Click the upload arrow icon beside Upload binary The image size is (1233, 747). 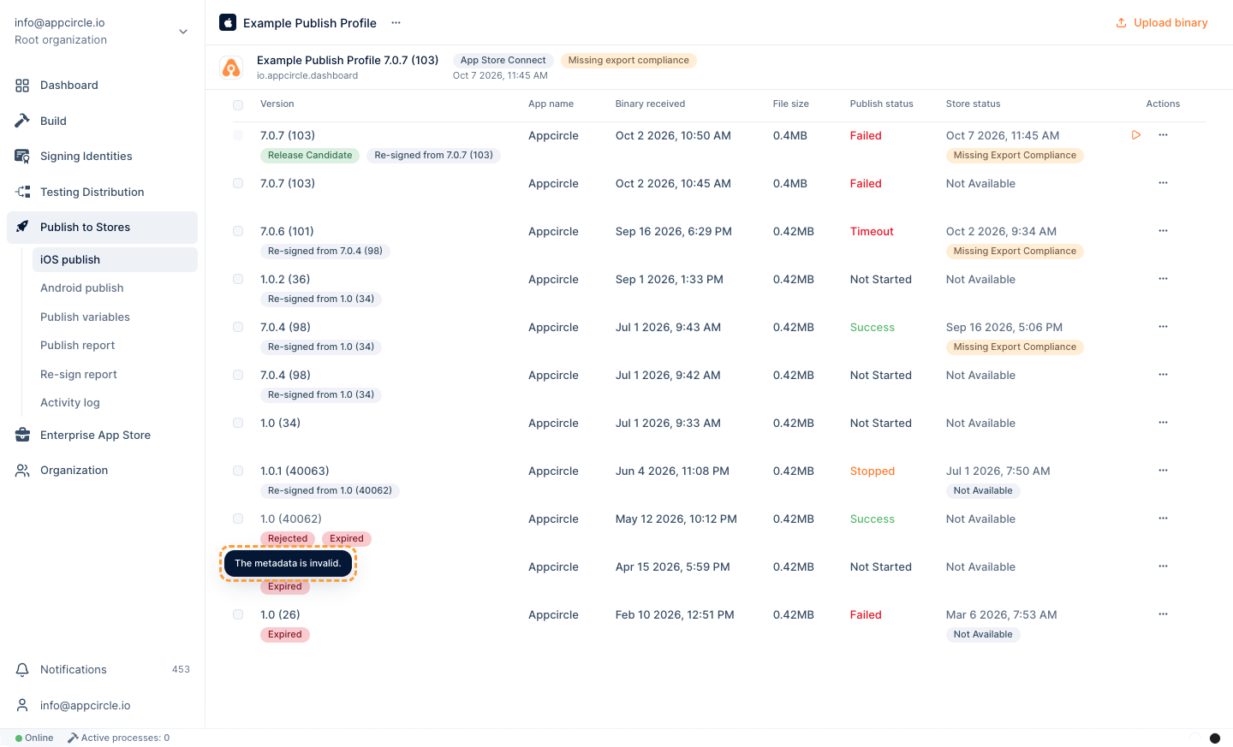point(1122,23)
